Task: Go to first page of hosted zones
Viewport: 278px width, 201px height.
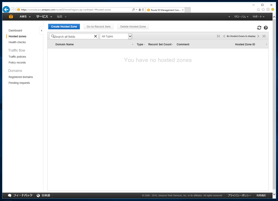Action: point(218,36)
